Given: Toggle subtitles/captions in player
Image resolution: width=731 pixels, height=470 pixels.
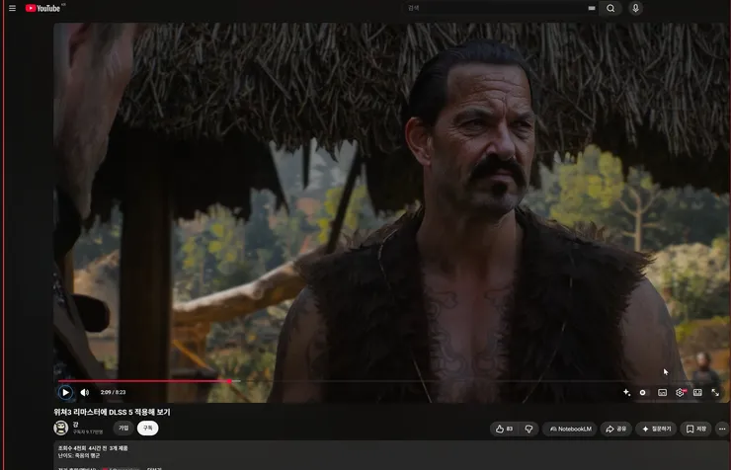Looking at the screenshot, I should tap(662, 393).
